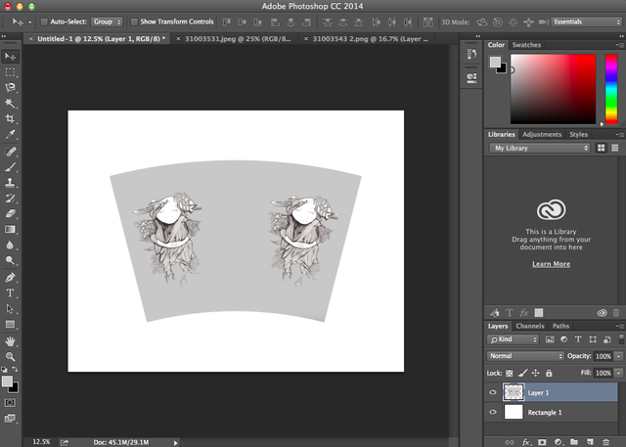
Task: Create a new adjustment layer
Action: 558,442
